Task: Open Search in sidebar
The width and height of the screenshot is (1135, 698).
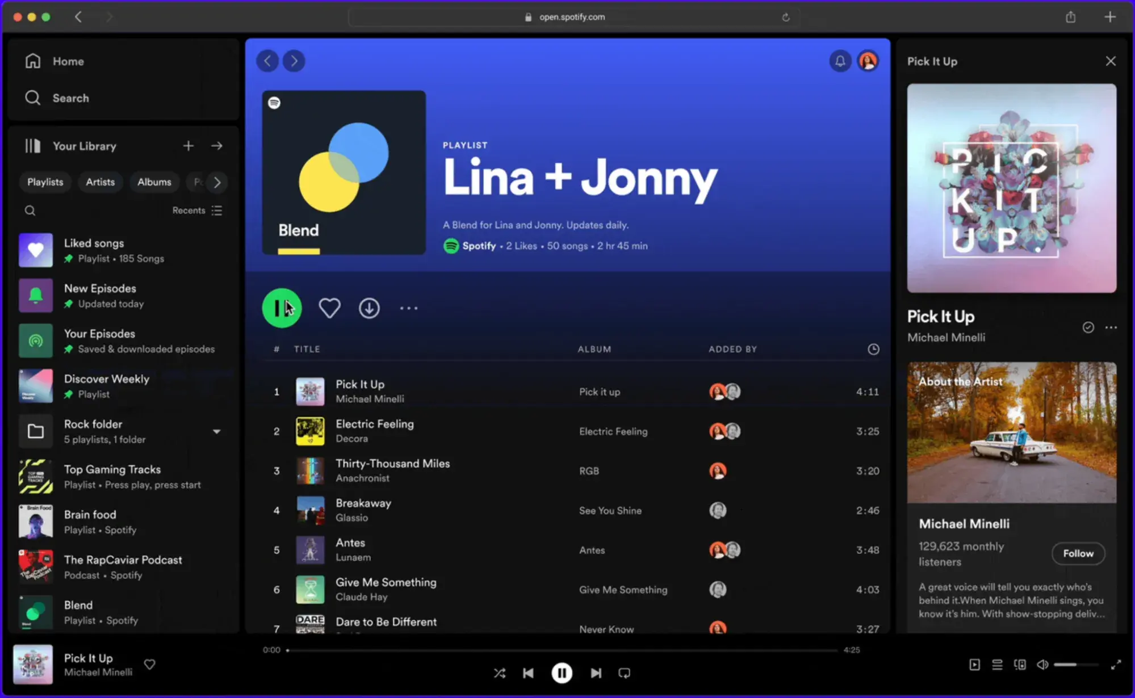Action: tap(57, 98)
